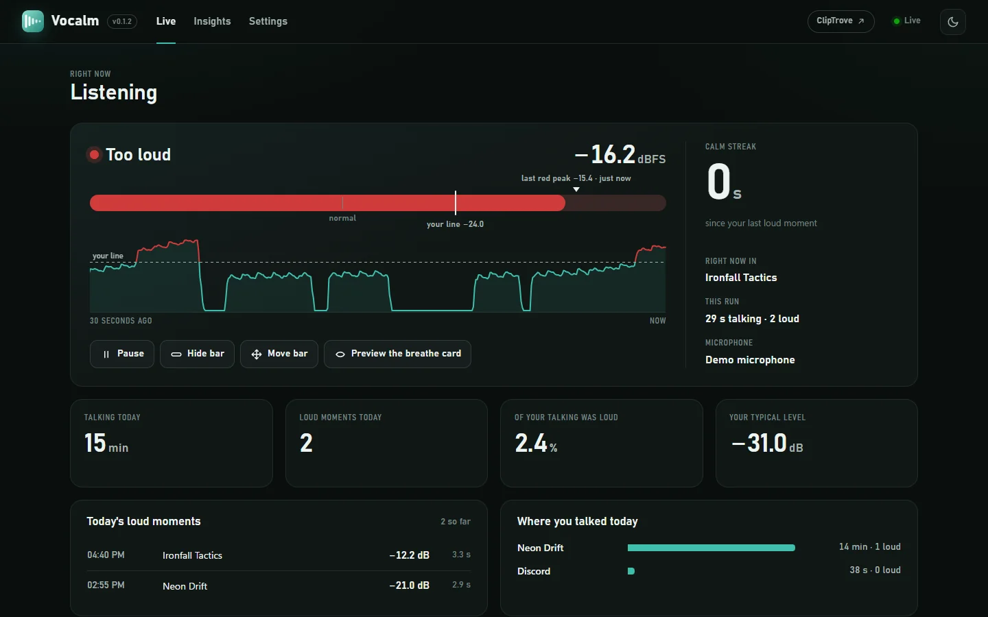Click the Neon Drift talk-time bar
988x617 pixels.
pos(711,548)
